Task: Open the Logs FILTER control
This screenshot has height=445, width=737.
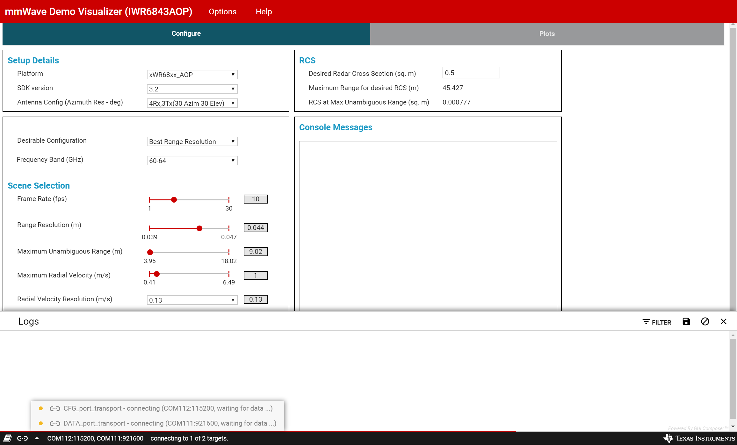Action: coord(657,322)
